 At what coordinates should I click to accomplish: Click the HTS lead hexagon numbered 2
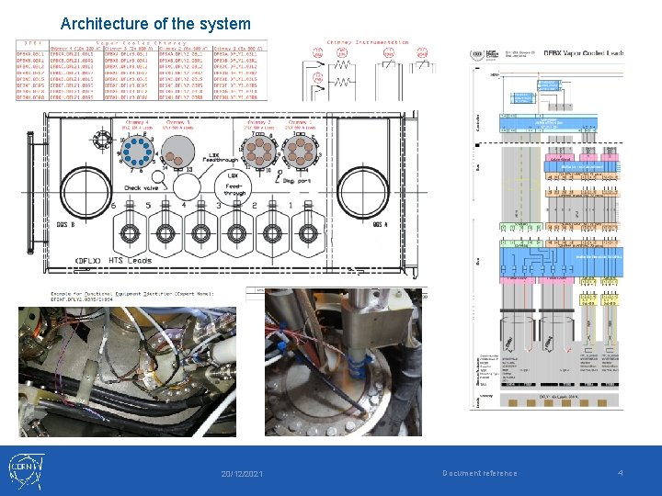click(x=272, y=233)
